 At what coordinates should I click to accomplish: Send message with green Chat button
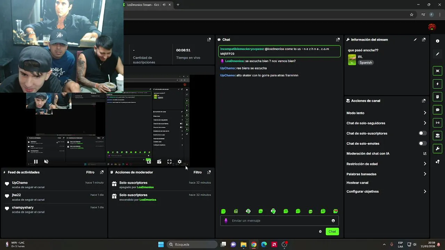pyautogui.click(x=332, y=232)
